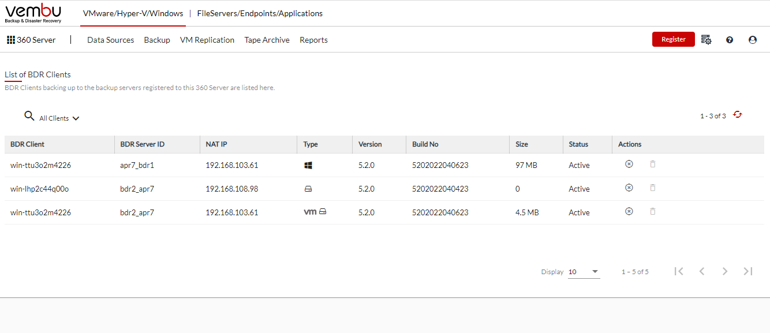Click build number 5202022040423

(440, 189)
